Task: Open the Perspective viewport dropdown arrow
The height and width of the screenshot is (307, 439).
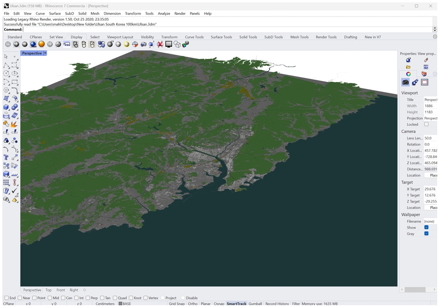Action: (45, 53)
